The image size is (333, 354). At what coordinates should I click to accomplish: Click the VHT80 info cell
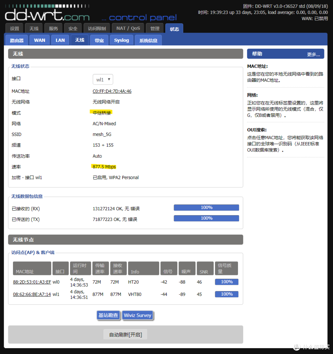(x=135, y=294)
